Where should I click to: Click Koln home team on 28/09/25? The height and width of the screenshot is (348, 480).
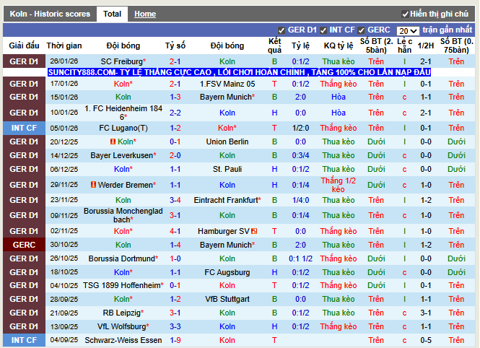point(122,299)
